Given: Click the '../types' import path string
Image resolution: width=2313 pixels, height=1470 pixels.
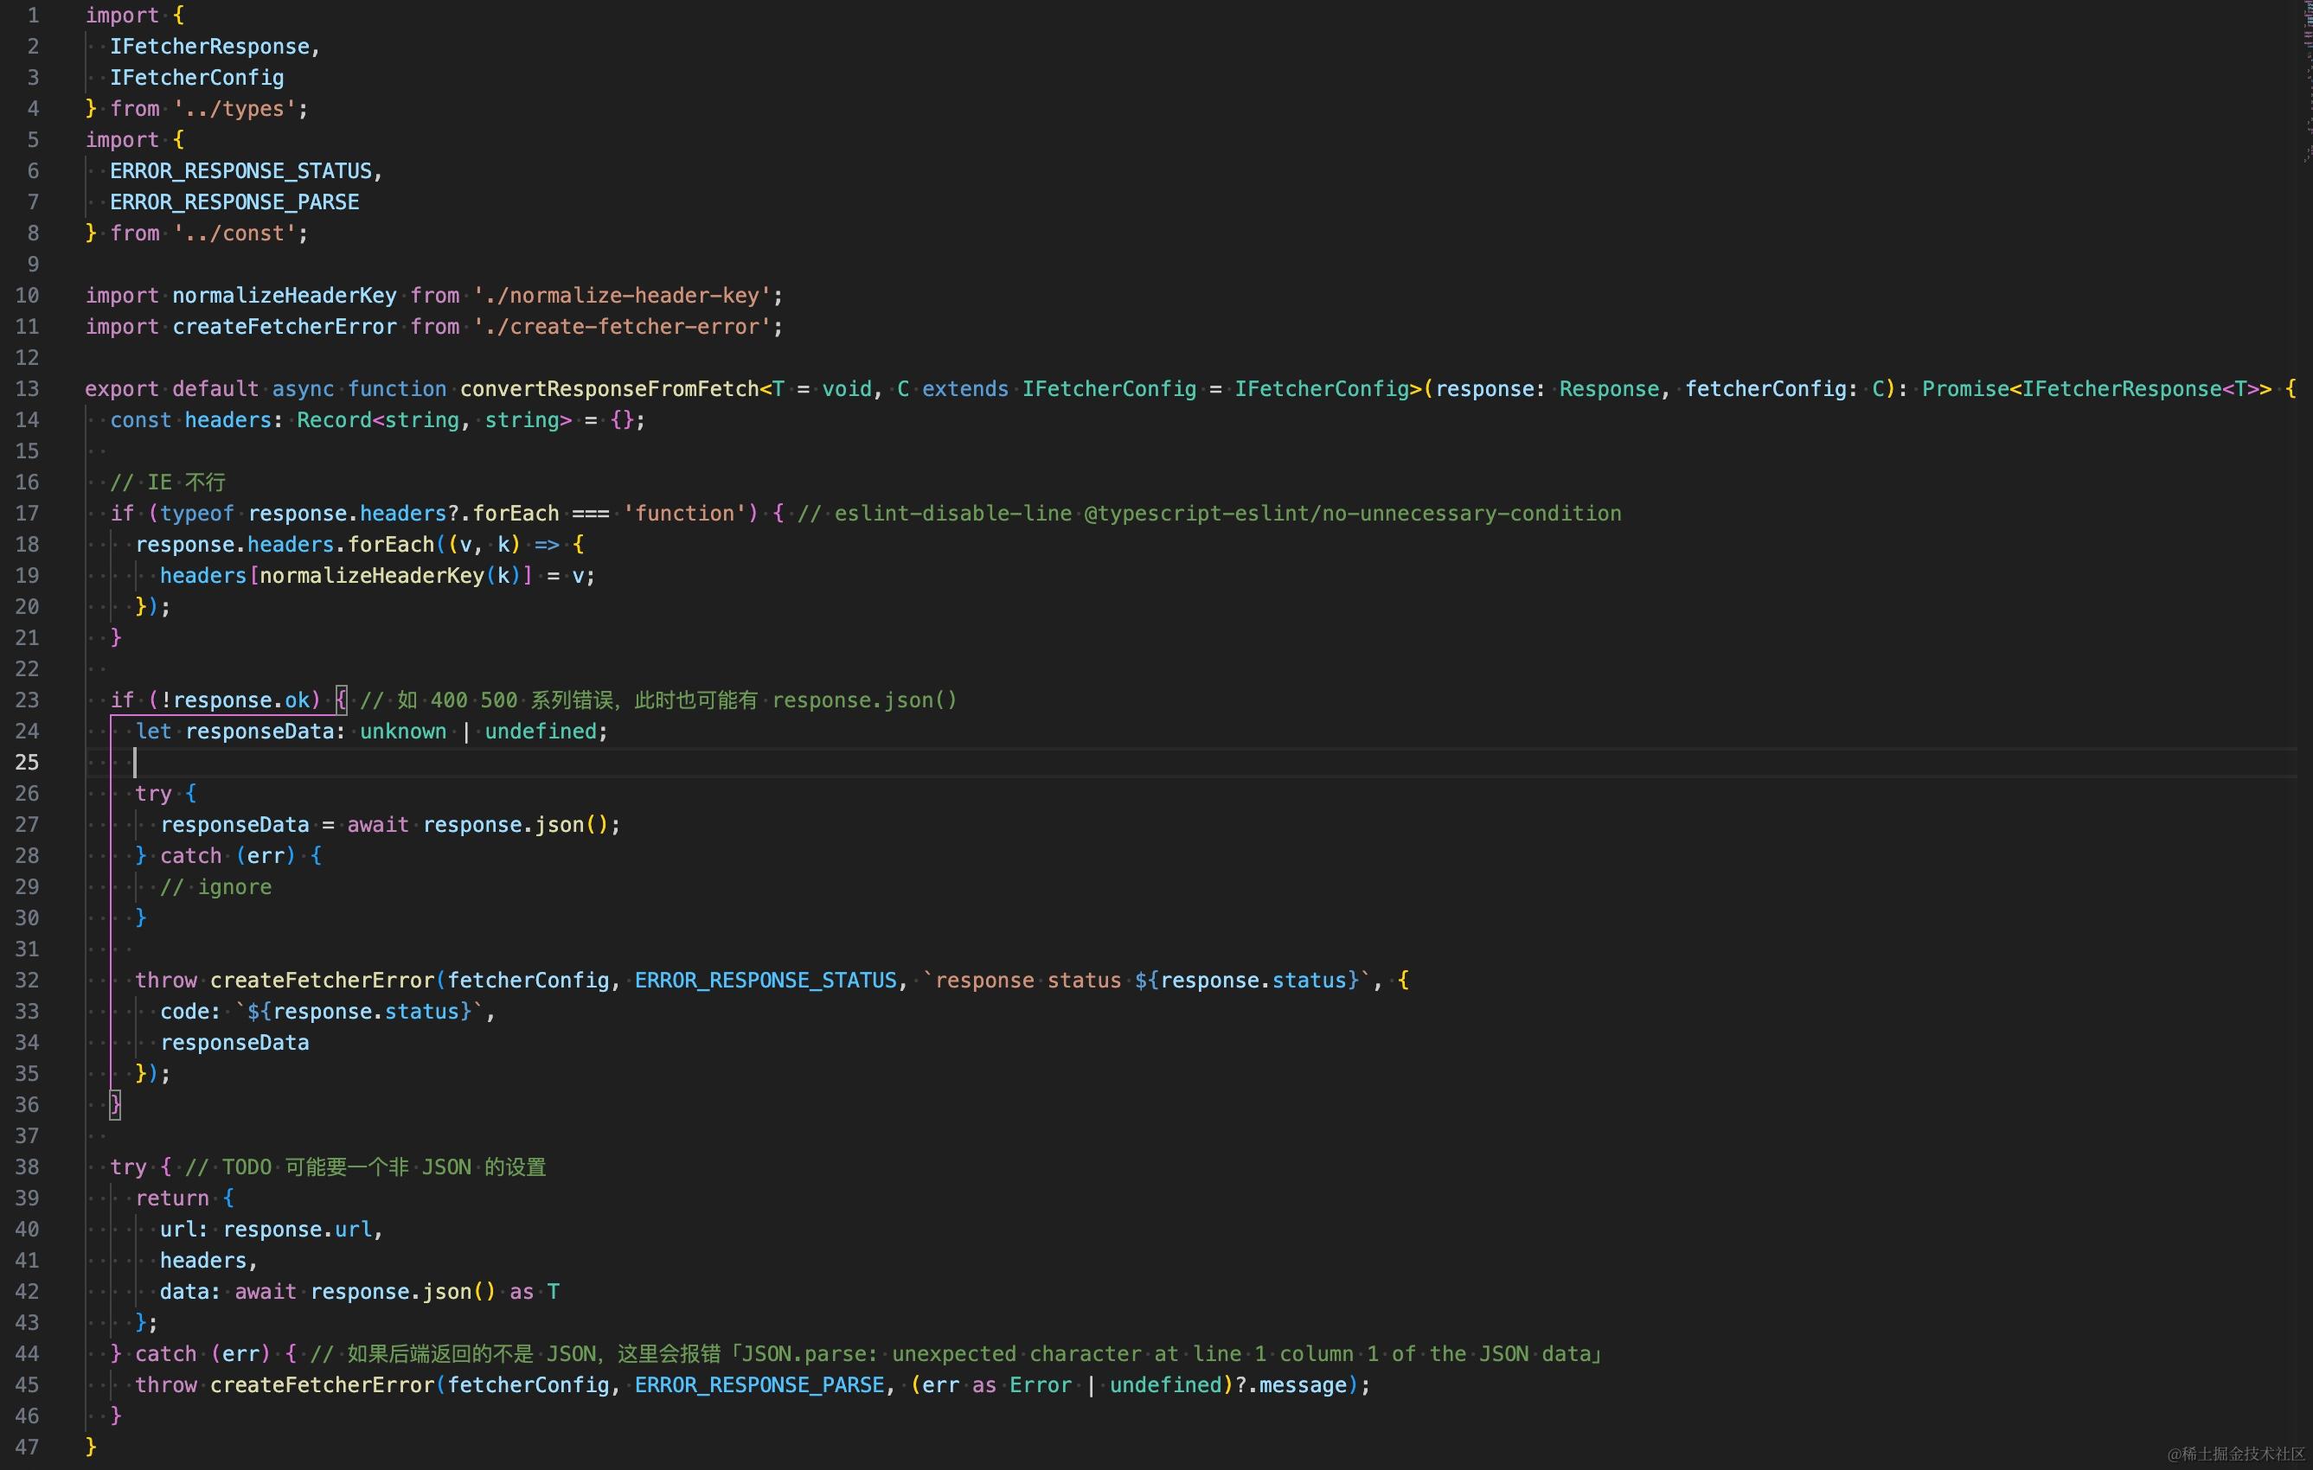Looking at the screenshot, I should [234, 108].
